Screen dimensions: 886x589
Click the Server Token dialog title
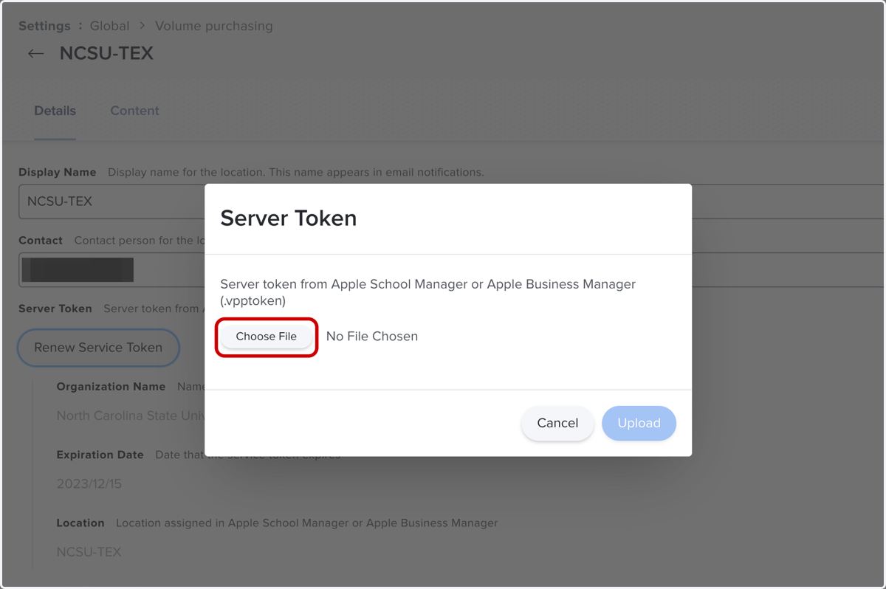(x=289, y=218)
